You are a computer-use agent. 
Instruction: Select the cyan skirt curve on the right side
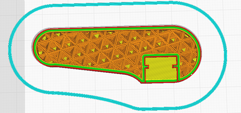pos(225,51)
